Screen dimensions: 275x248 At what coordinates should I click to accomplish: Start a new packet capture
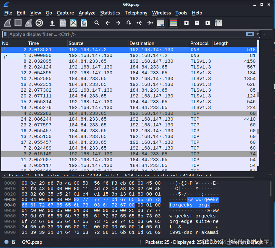coord(8,23)
